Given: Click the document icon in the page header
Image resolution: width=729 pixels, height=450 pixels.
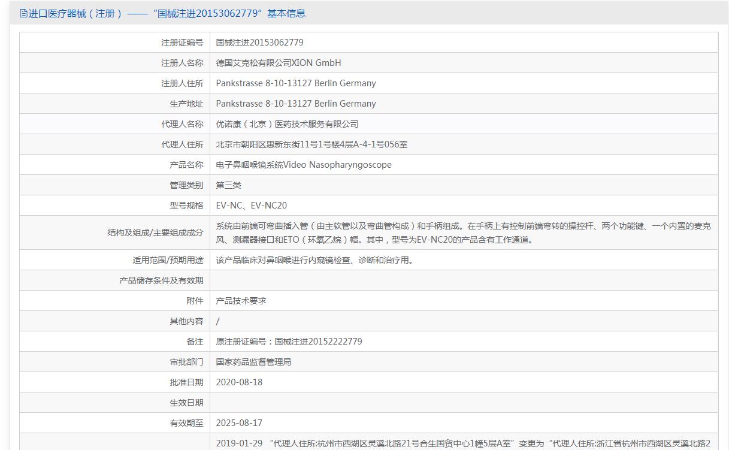Looking at the screenshot, I should pyautogui.click(x=23, y=14).
